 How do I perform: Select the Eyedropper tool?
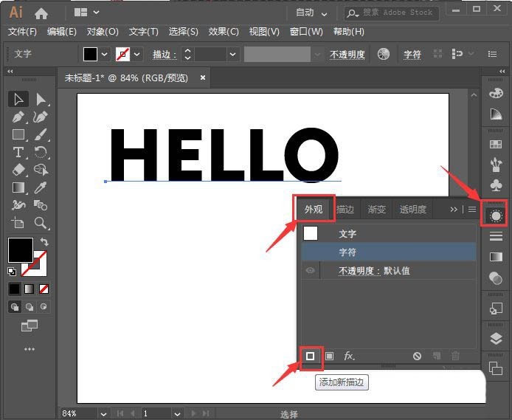coord(41,187)
